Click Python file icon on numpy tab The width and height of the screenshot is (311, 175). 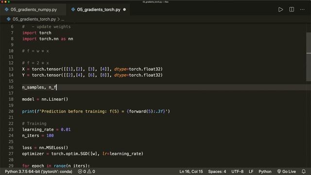click(7, 10)
